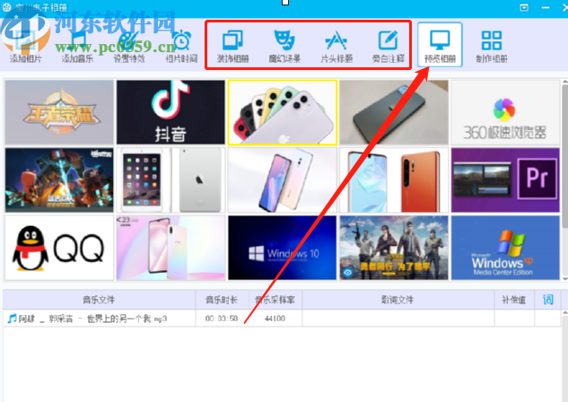Click the photo grid scroll-down arrow
Image resolution: width=568 pixels, height=402 pixels.
point(564,279)
